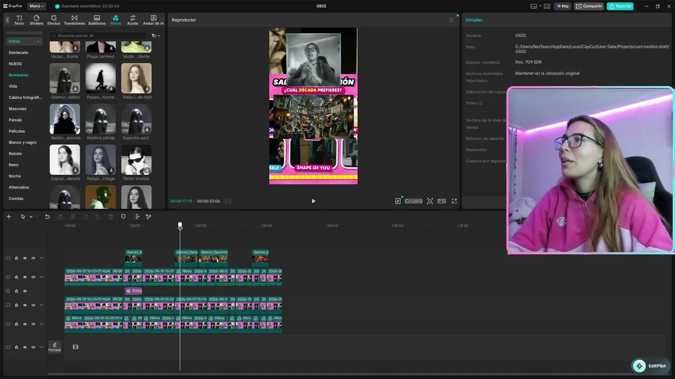This screenshot has height=379, width=675.
Task: Undo the last action
Action: pyautogui.click(x=47, y=217)
